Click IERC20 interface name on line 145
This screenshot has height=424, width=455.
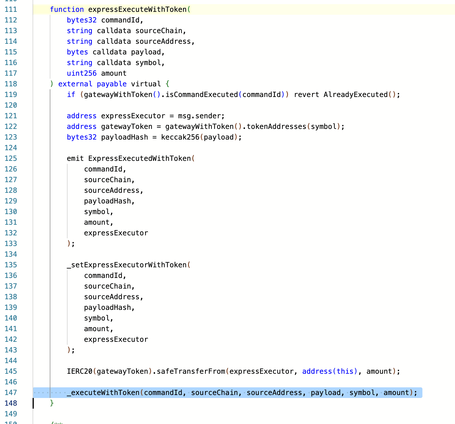(80, 371)
